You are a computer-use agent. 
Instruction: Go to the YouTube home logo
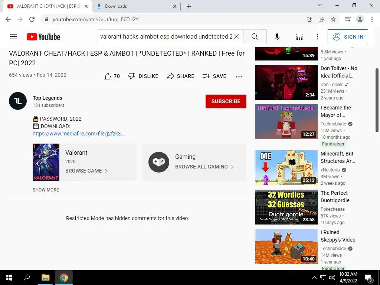tap(43, 37)
